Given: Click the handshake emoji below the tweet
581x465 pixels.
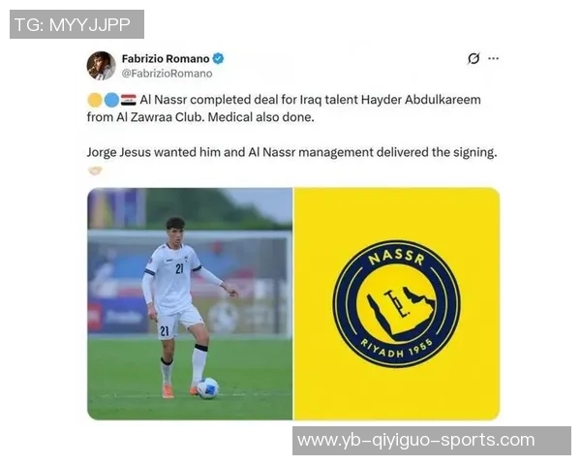Looking at the screenshot, I should (95, 170).
